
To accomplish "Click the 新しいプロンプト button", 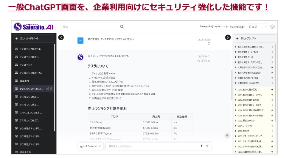I will point(254,39).
